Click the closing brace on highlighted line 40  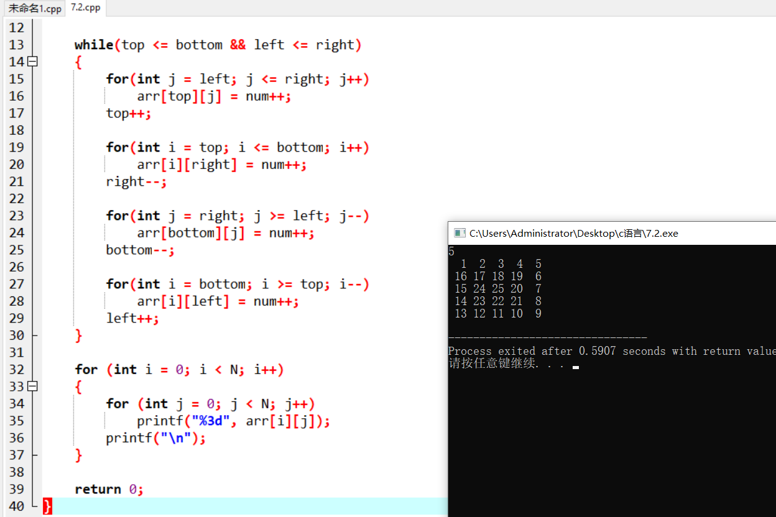coord(47,506)
